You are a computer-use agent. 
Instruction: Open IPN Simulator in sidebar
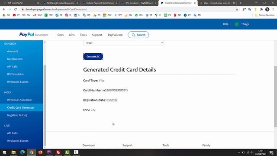tap(16, 74)
